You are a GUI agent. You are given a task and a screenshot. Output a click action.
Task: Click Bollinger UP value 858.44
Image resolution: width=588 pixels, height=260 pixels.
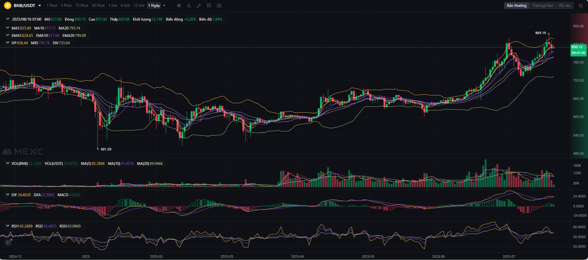22,43
